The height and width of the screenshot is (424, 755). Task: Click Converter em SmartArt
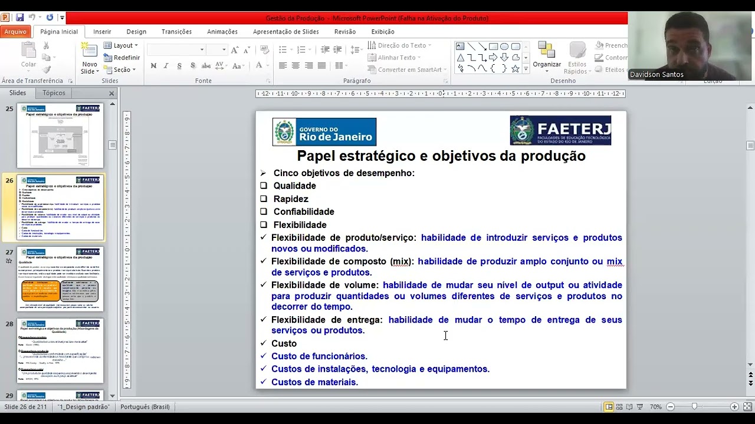(407, 69)
